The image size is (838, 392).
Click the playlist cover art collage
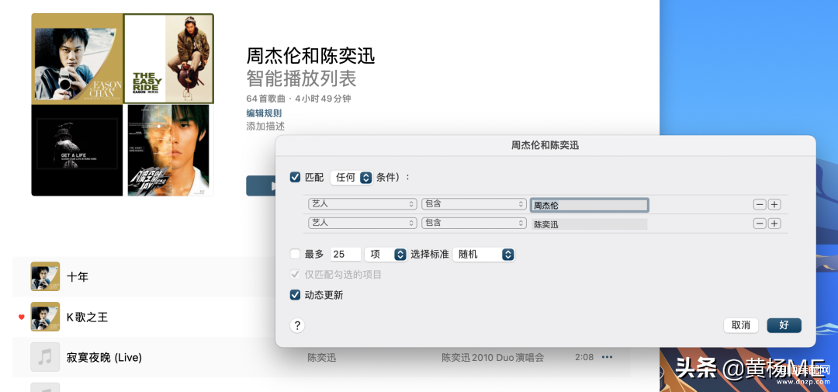pos(123,105)
